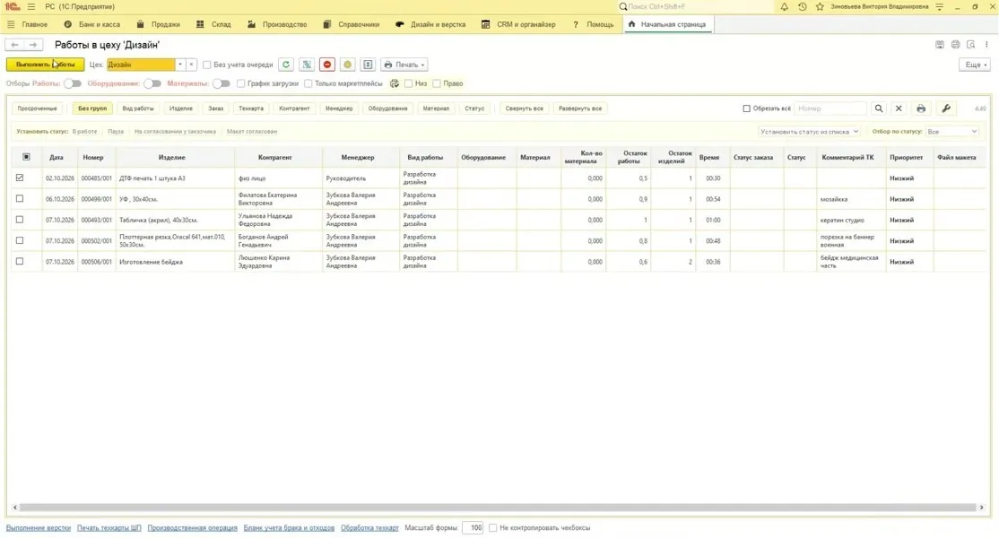
Task: Enable the 'Обрезать всё' checkbox
Action: click(747, 108)
